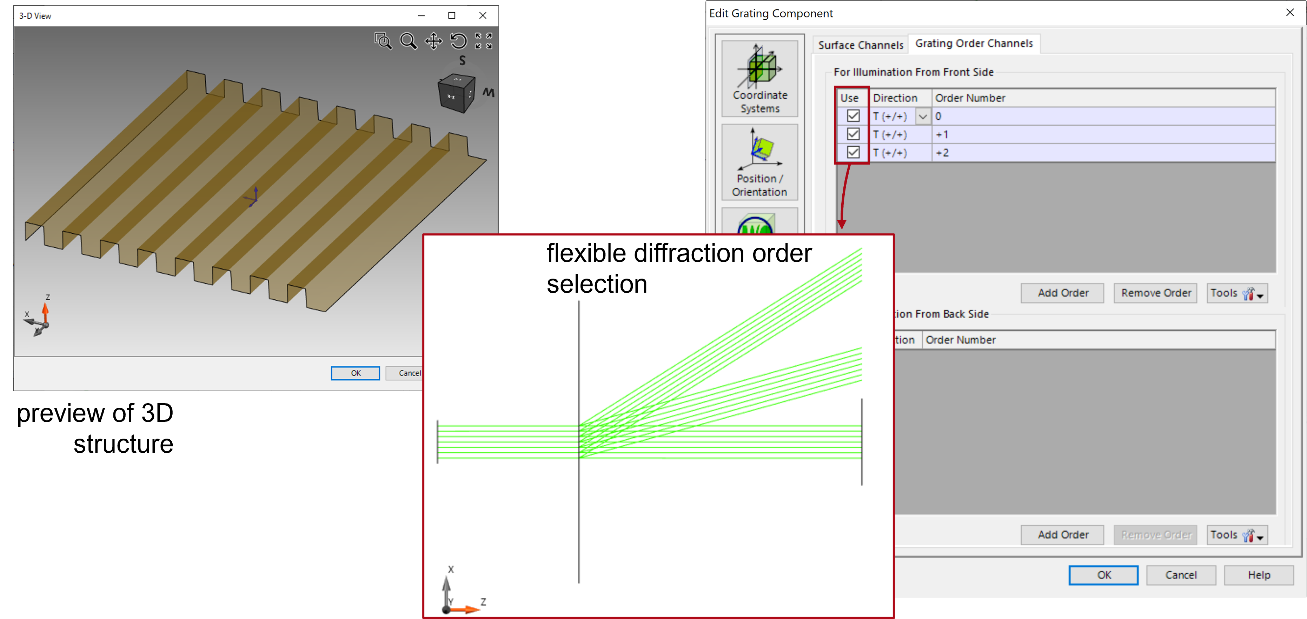Click front side Remove Order button
The image size is (1307, 619).
[x=1155, y=293]
